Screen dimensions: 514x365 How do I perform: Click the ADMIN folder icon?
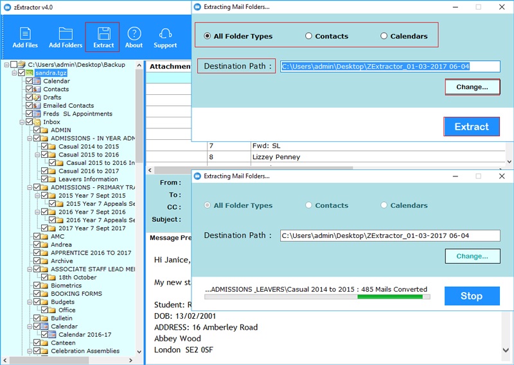point(44,130)
